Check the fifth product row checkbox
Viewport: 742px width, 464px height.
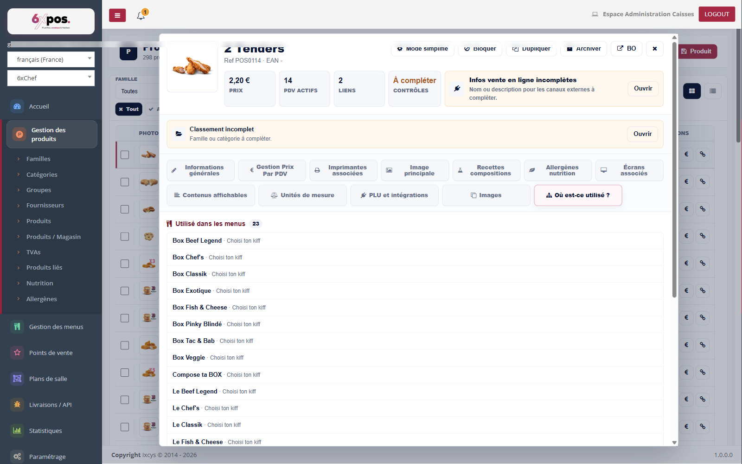(x=125, y=264)
